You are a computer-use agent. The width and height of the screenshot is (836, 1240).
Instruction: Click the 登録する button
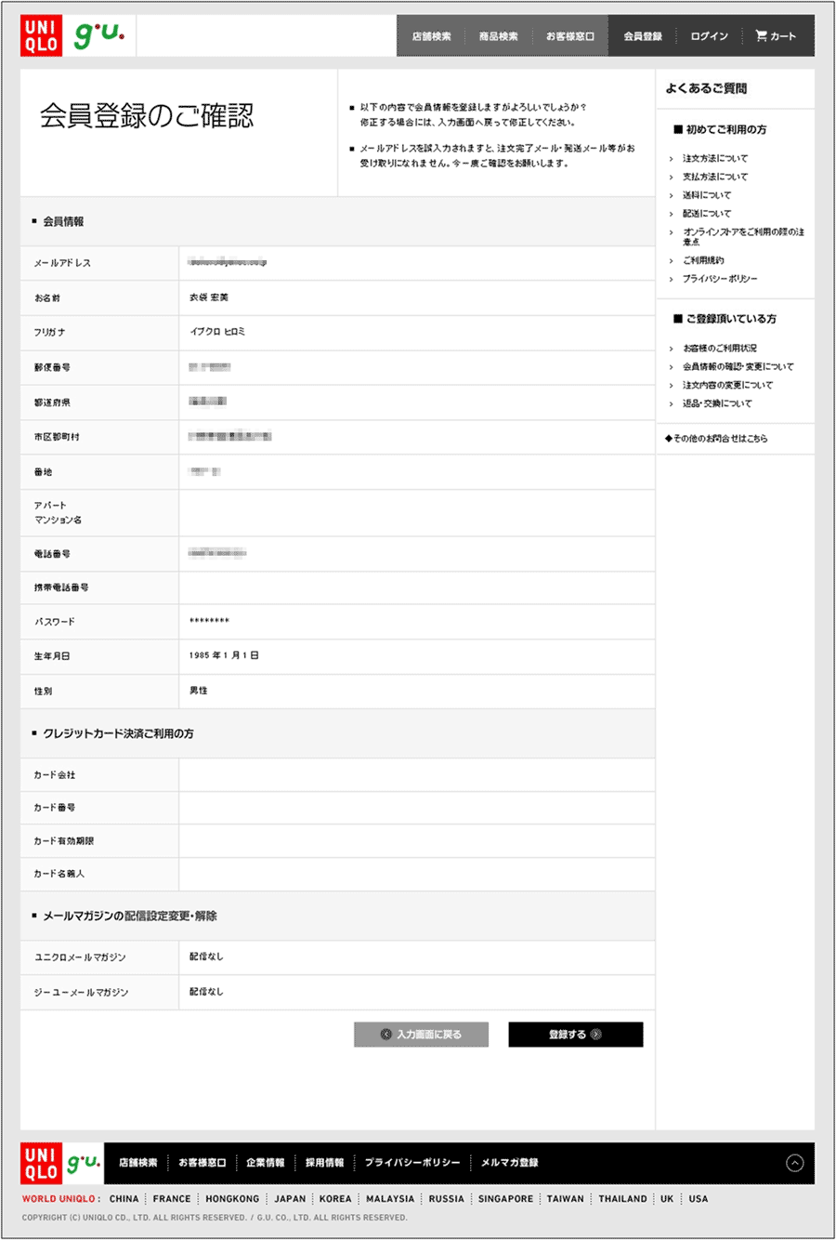coord(576,1035)
